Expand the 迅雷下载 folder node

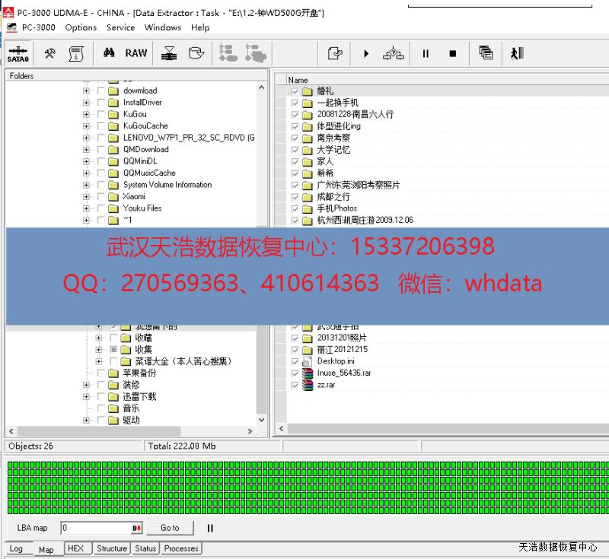coord(86,397)
